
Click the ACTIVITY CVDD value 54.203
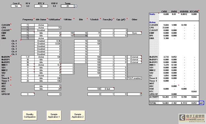click(x=166, y=97)
